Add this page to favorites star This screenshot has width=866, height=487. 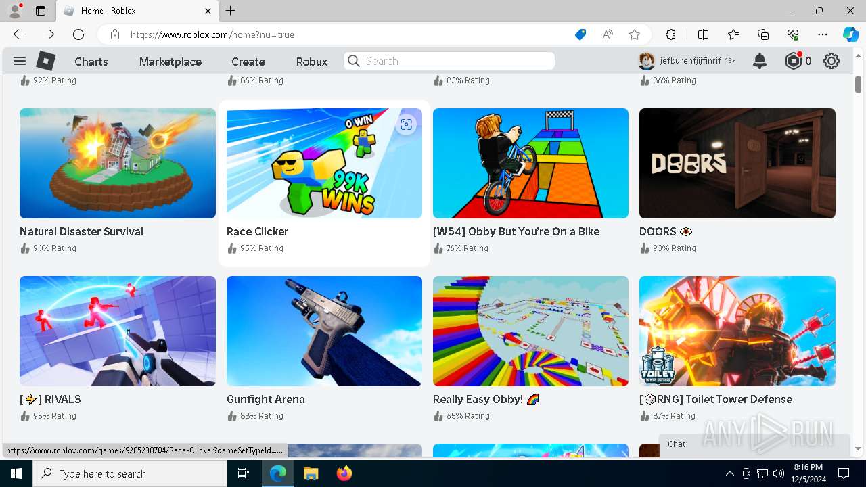coord(635,34)
